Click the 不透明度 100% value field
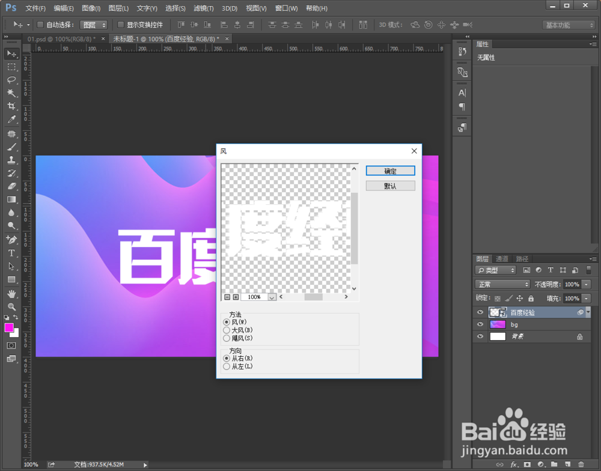The image size is (601, 471). tap(572, 284)
